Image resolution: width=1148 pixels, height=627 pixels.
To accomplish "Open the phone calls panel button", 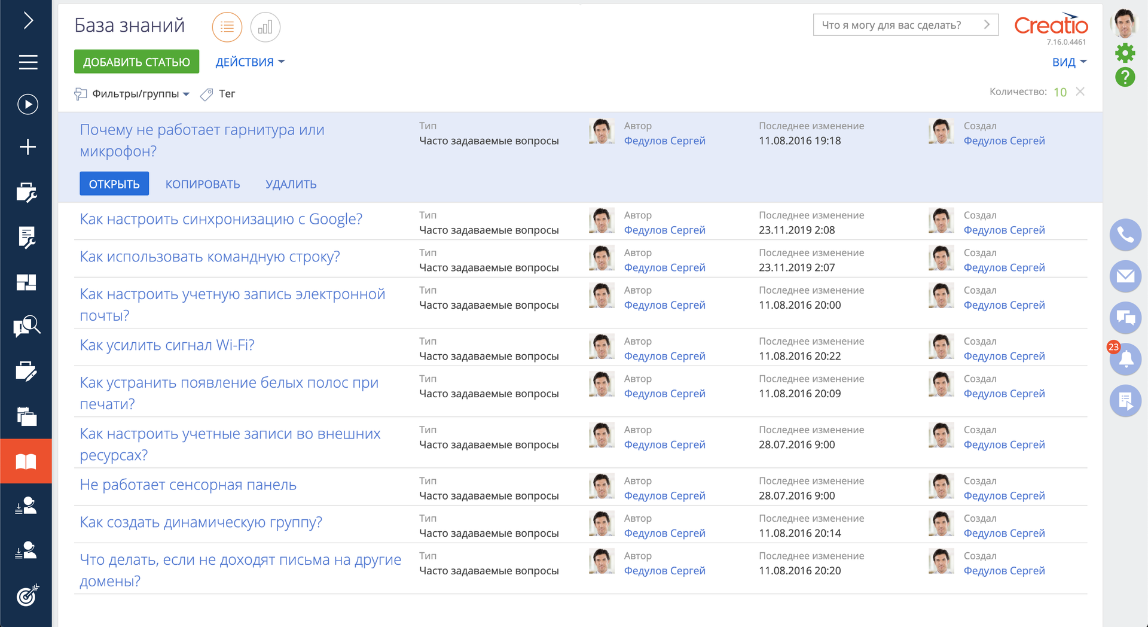I will tap(1125, 235).
